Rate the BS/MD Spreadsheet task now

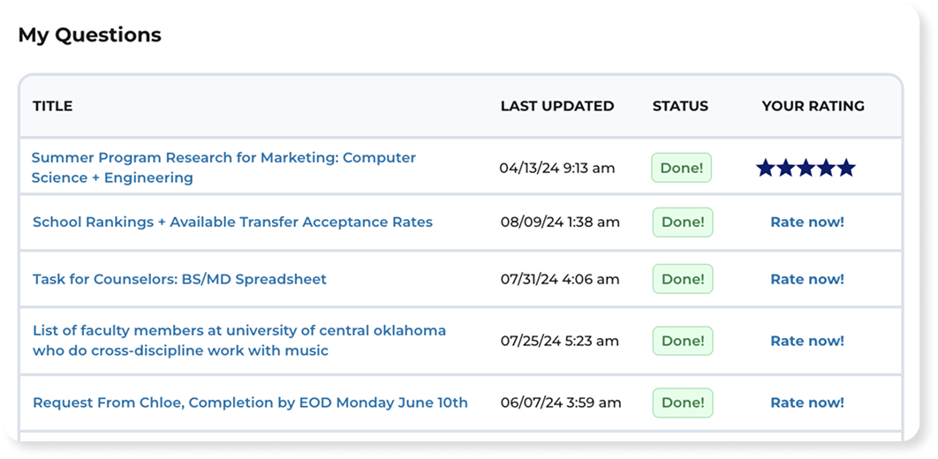pos(807,279)
